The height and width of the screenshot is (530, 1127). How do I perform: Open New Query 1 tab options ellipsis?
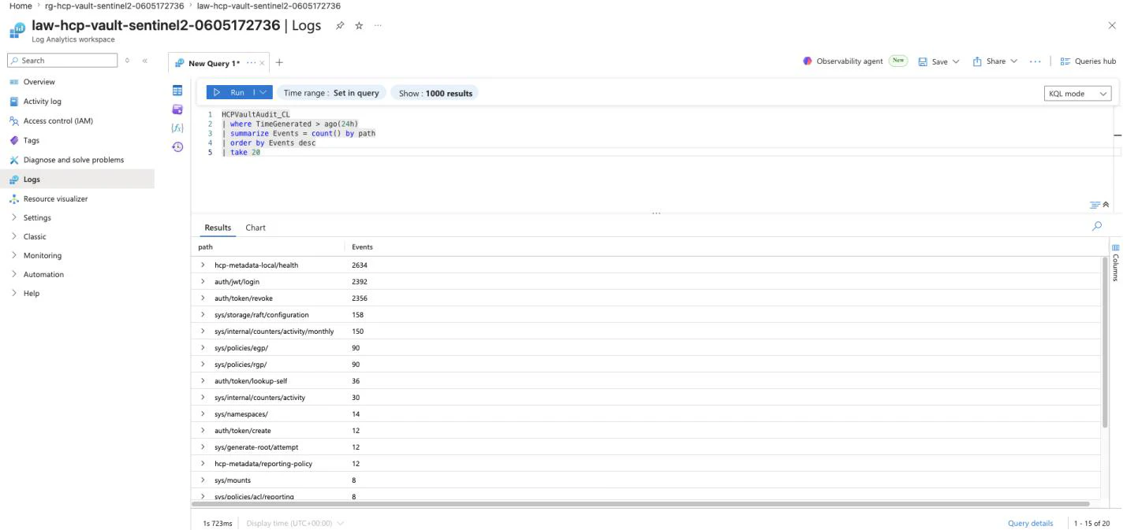click(252, 63)
